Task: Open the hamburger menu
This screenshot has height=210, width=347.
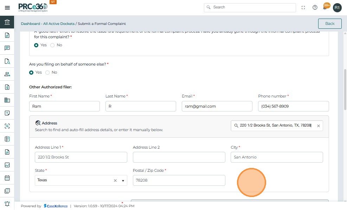Action: [7, 7]
